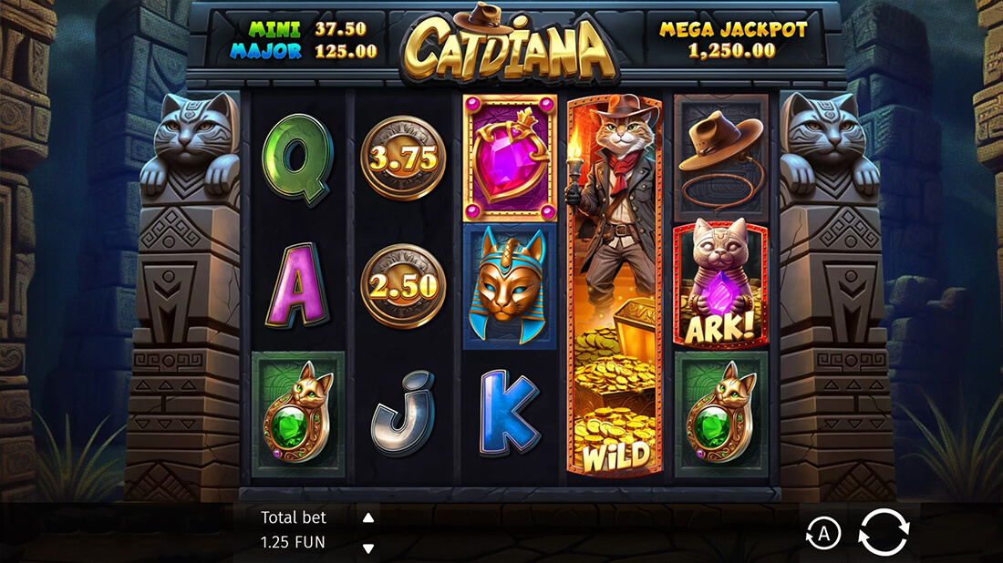This screenshot has height=563, width=1003.
Task: Click the emerald cat ring on fifth reel
Action: [721, 415]
